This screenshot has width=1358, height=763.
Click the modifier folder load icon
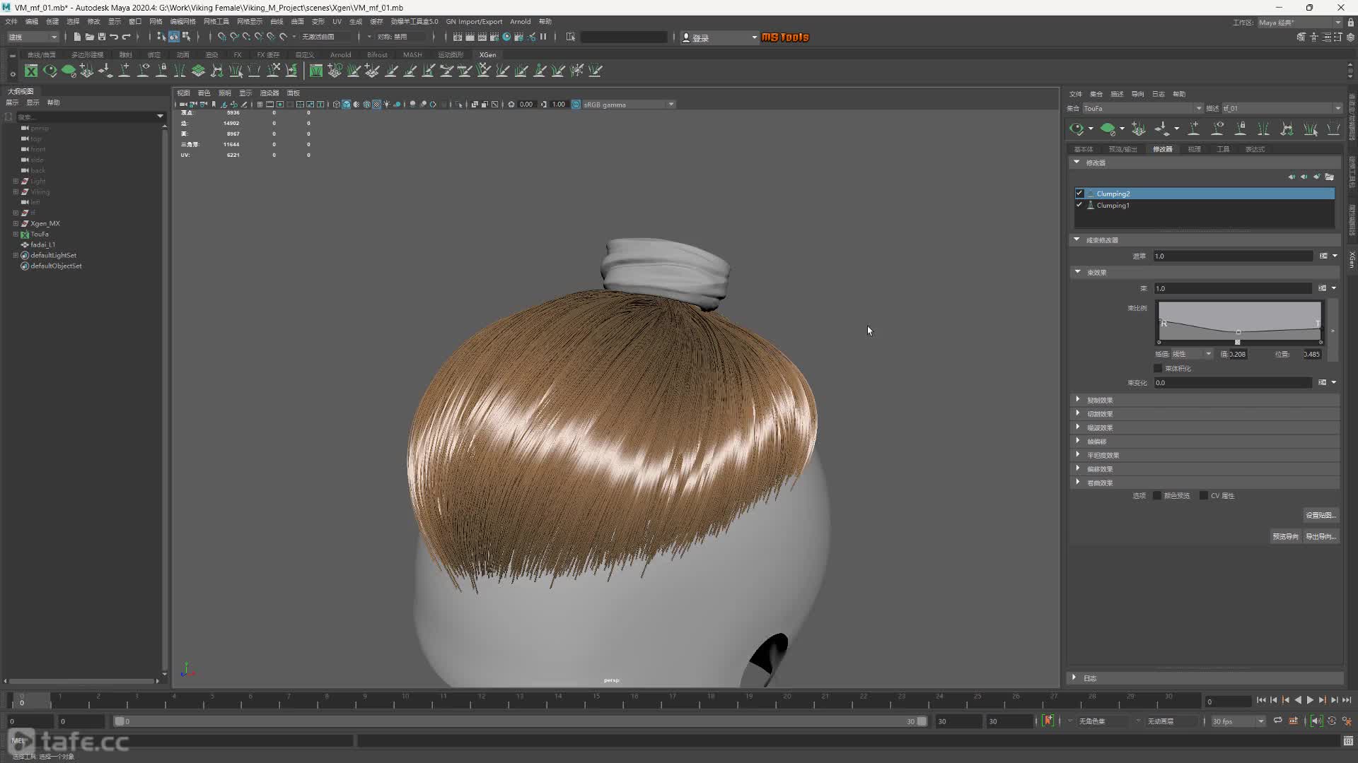click(x=1330, y=177)
